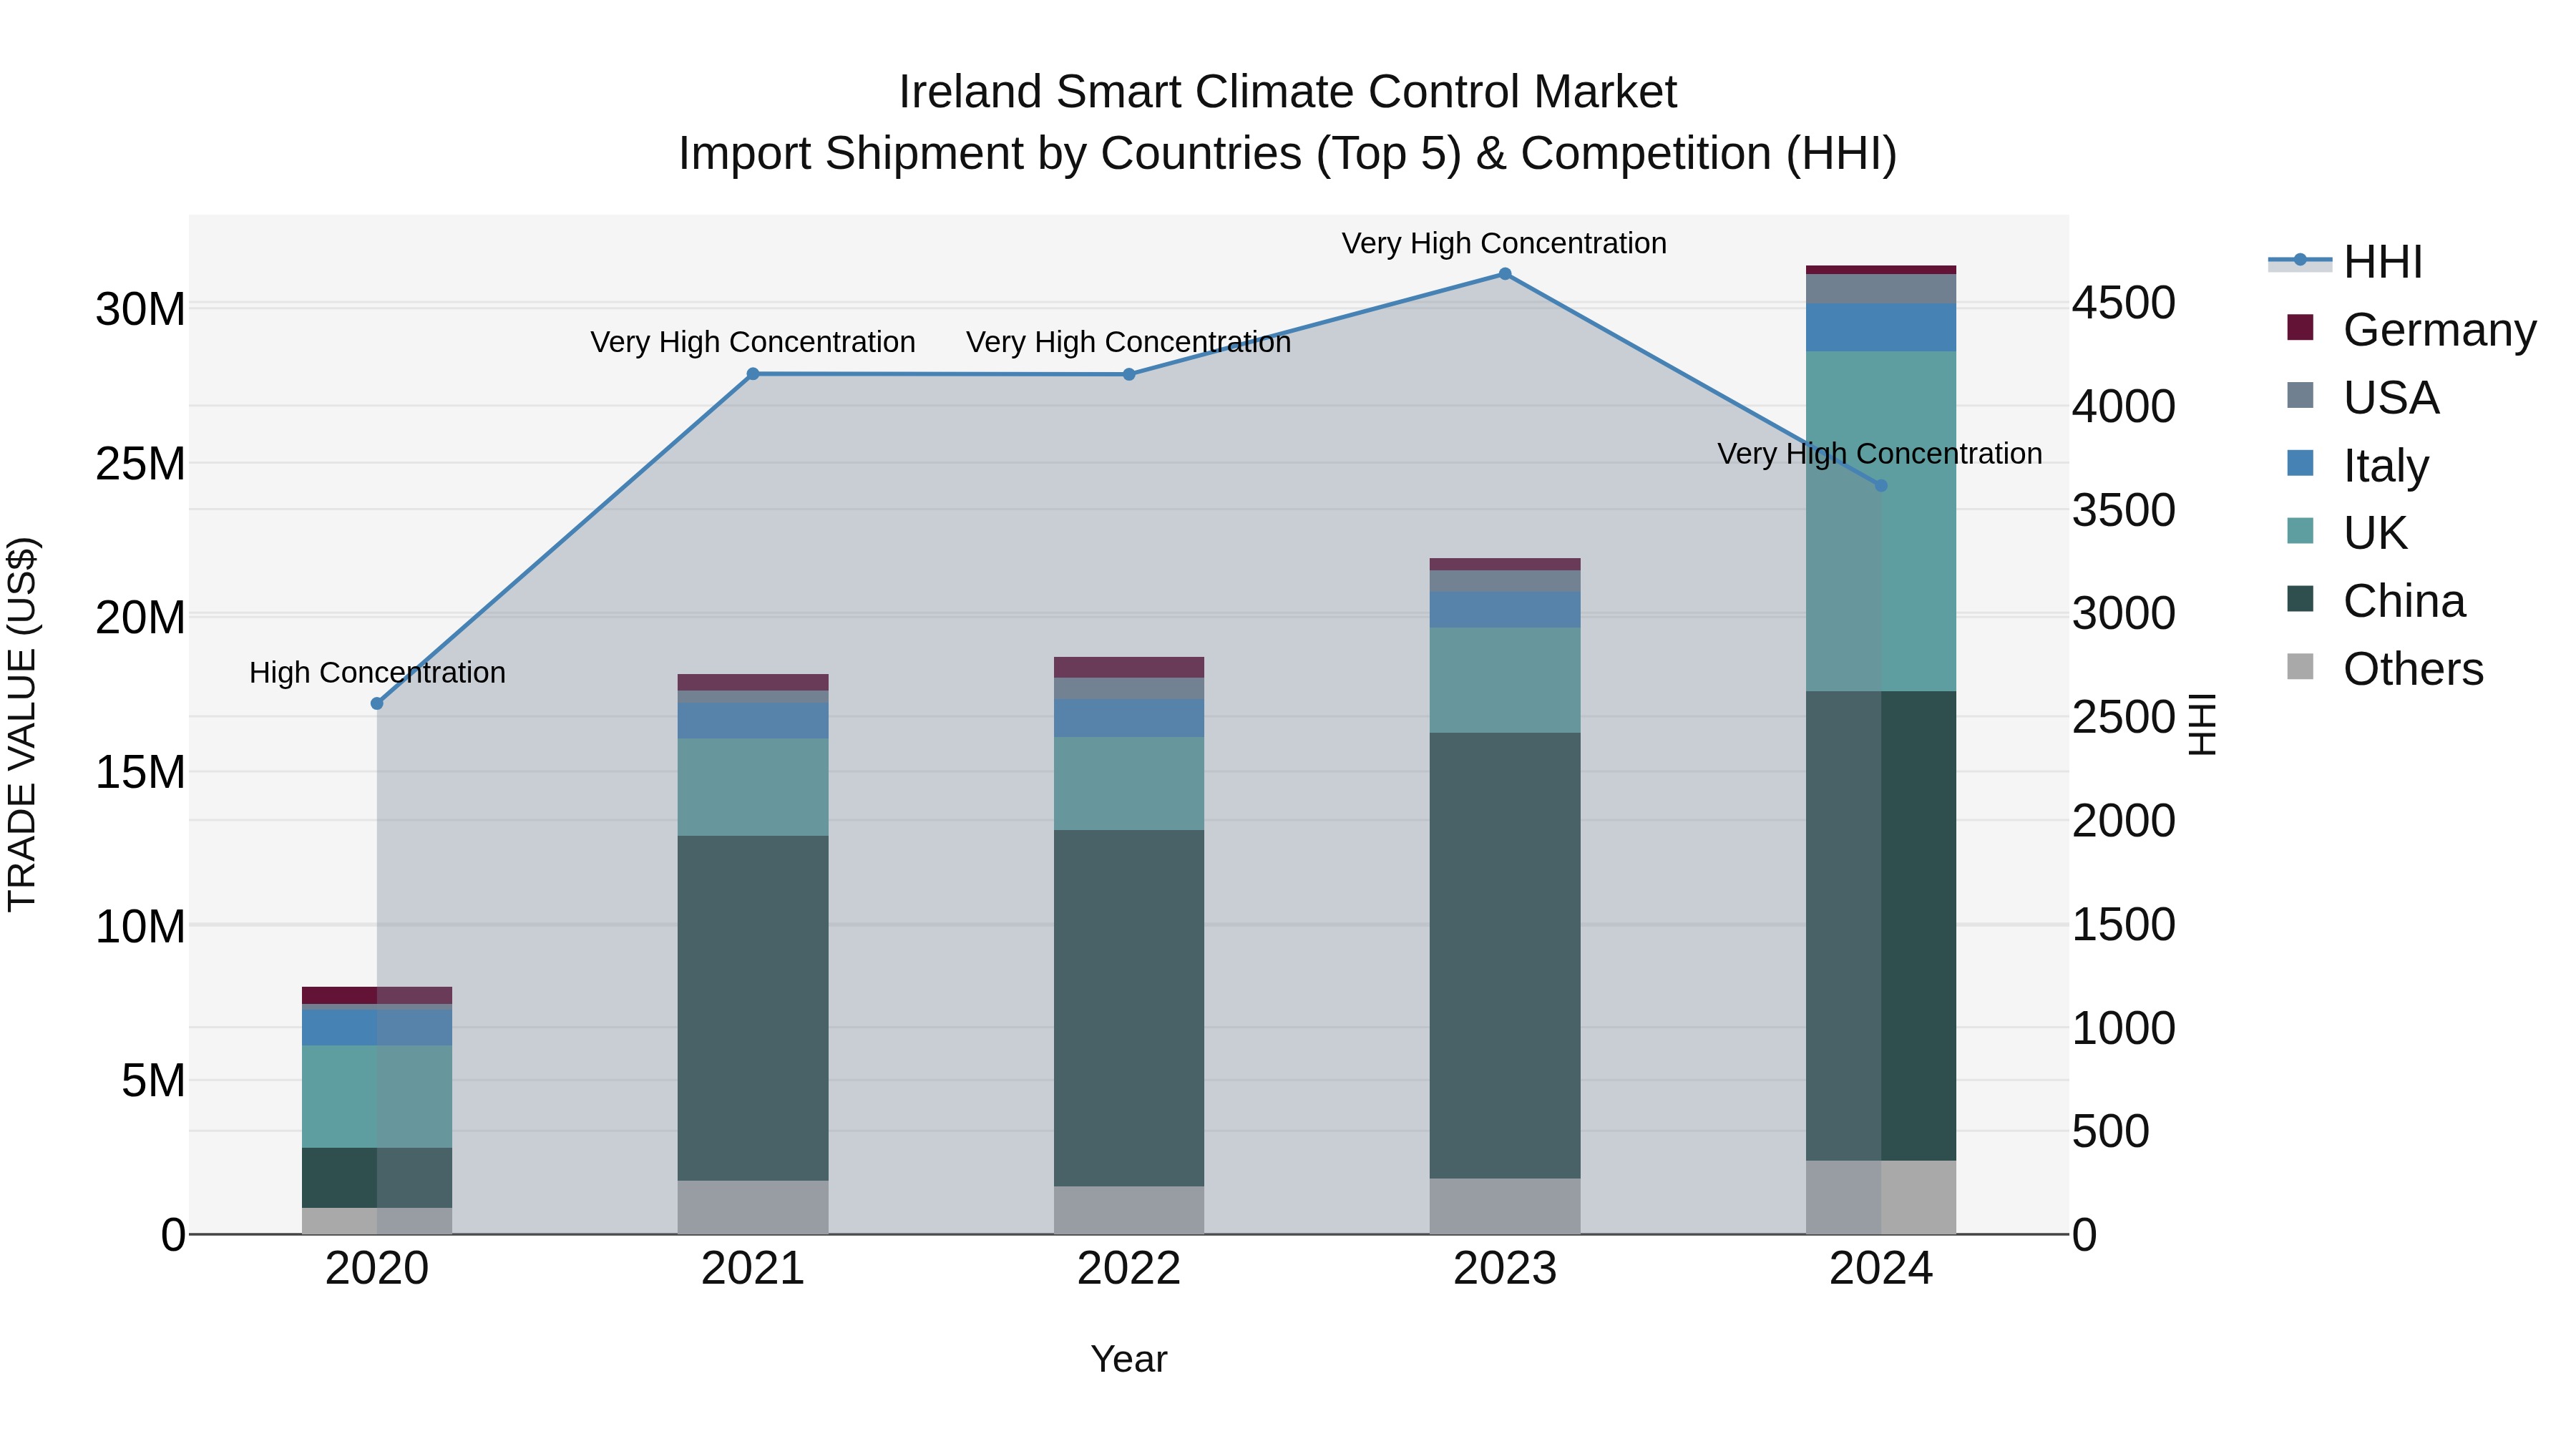Click the UK segment of the 2020 bar
Viewport: 2576px width, 1449px height.
[x=377, y=1097]
